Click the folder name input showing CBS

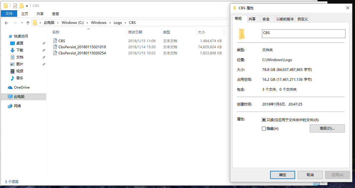click(x=303, y=33)
